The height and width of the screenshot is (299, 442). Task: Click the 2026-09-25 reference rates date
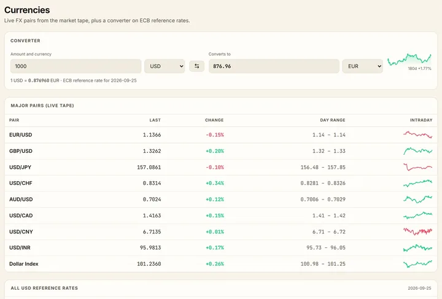[x=419, y=288]
